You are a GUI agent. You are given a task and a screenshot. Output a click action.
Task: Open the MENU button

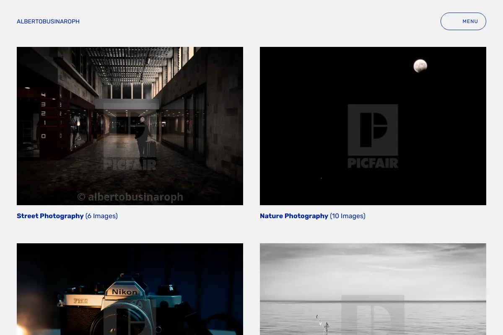(x=463, y=21)
